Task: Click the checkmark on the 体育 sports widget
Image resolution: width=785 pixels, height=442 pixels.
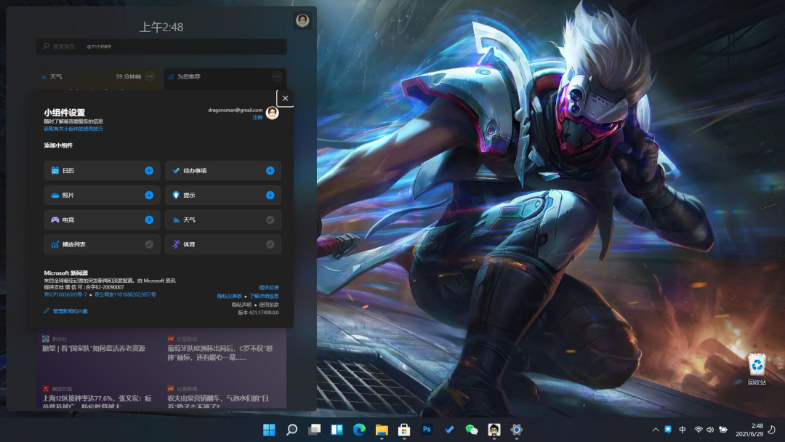Action: [x=270, y=244]
